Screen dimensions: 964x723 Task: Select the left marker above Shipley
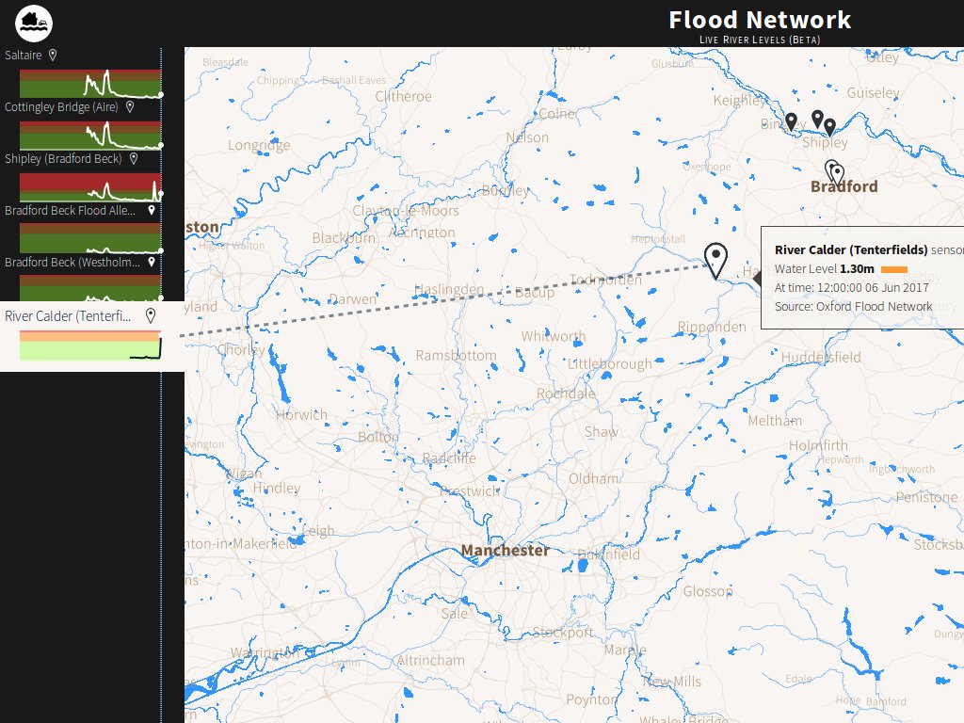(817, 119)
